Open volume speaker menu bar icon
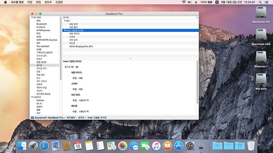Viewport: 273px width, 153px height. point(190,2)
